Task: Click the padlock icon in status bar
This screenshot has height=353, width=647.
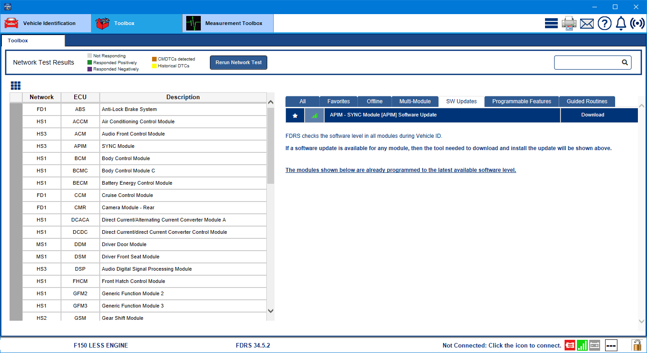Action: coord(636,345)
